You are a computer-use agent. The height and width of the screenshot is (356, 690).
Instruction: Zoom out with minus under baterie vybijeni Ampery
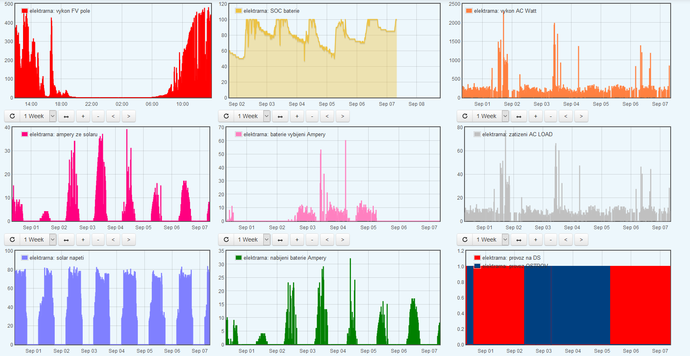(312, 240)
